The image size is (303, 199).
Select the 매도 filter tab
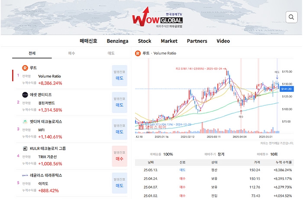click(x=111, y=53)
